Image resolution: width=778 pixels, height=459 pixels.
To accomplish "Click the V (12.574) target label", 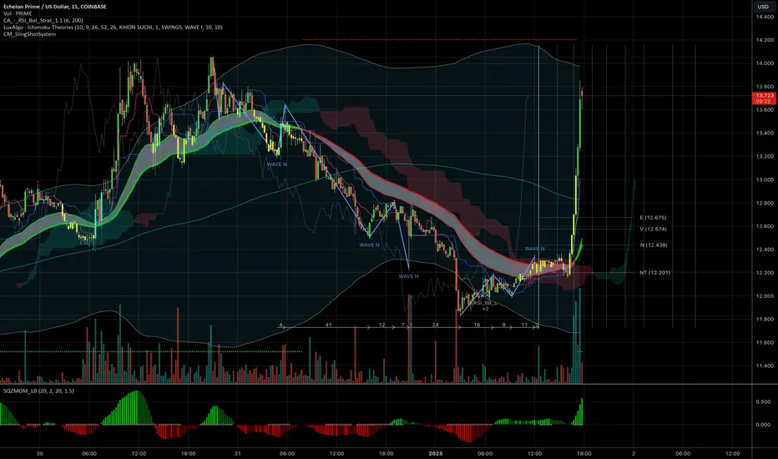I will (653, 229).
